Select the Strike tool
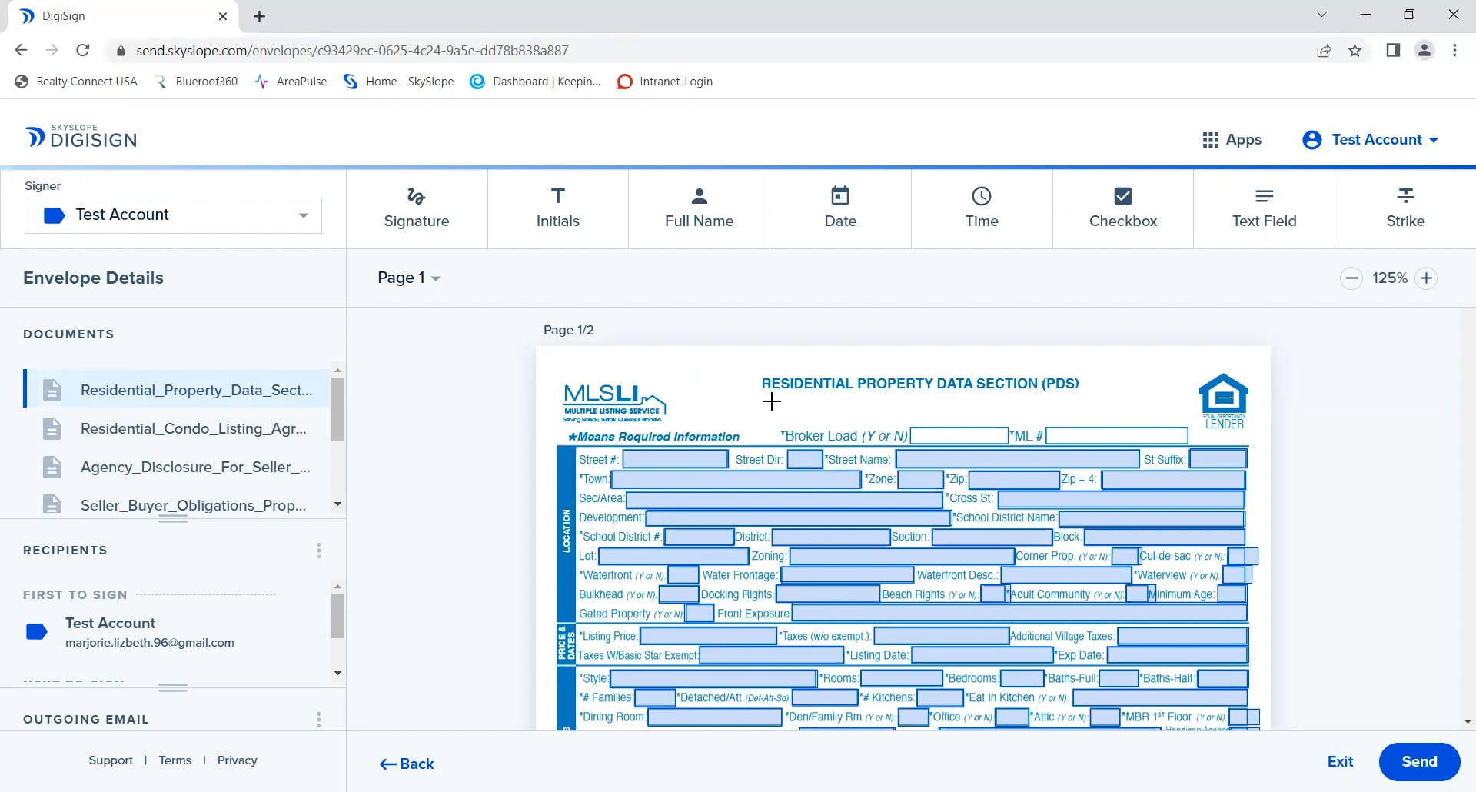The image size is (1476, 792). click(x=1405, y=208)
